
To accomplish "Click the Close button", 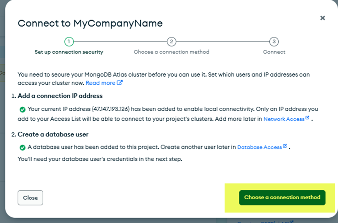I will [x=31, y=198].
